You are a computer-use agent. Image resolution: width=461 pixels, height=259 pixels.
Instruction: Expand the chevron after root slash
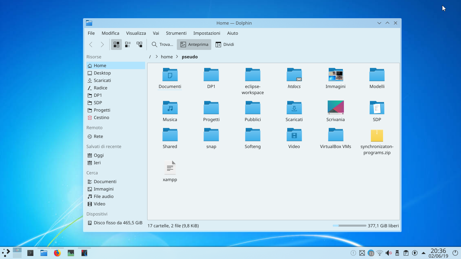(x=157, y=57)
